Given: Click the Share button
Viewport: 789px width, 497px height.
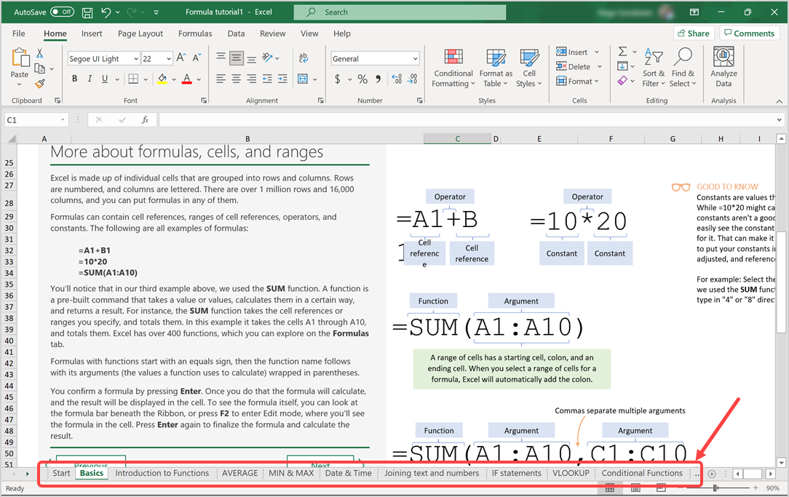Looking at the screenshot, I should click(692, 33).
